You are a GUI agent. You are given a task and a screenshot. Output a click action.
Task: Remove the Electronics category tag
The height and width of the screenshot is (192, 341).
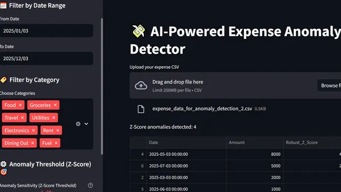click(x=34, y=131)
